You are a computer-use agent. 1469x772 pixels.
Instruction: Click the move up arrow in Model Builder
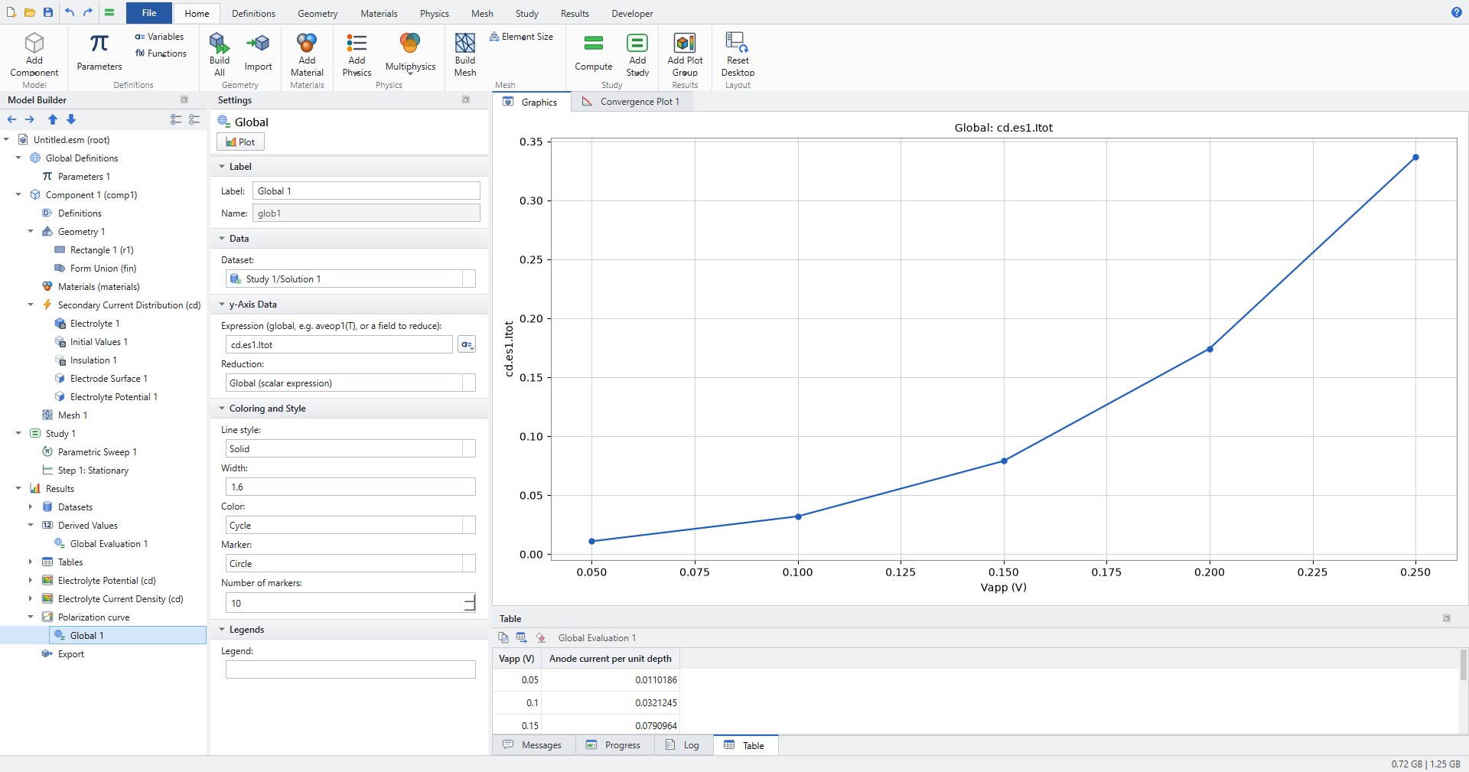pos(53,119)
